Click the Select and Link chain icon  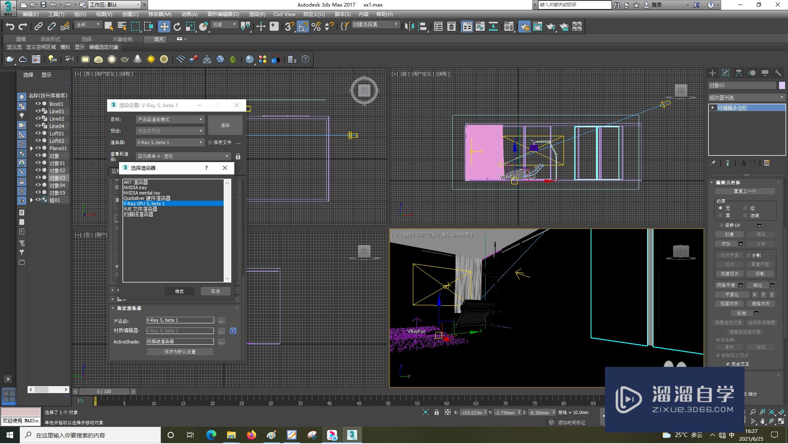click(38, 27)
